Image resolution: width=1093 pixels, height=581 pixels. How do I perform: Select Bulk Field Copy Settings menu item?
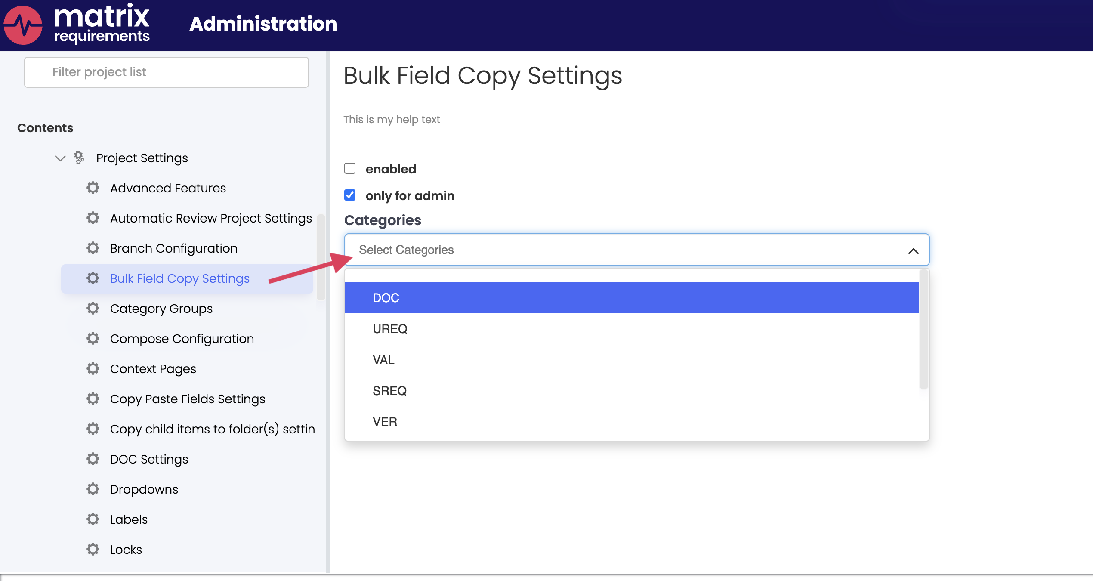(179, 279)
